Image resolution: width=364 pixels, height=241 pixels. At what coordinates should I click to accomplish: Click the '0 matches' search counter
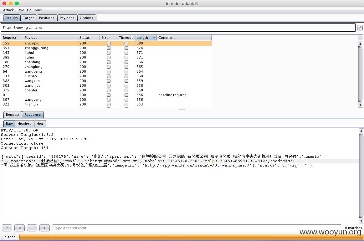(353, 228)
